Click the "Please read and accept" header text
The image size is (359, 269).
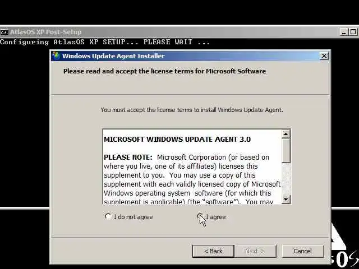pyautogui.click(x=164, y=71)
